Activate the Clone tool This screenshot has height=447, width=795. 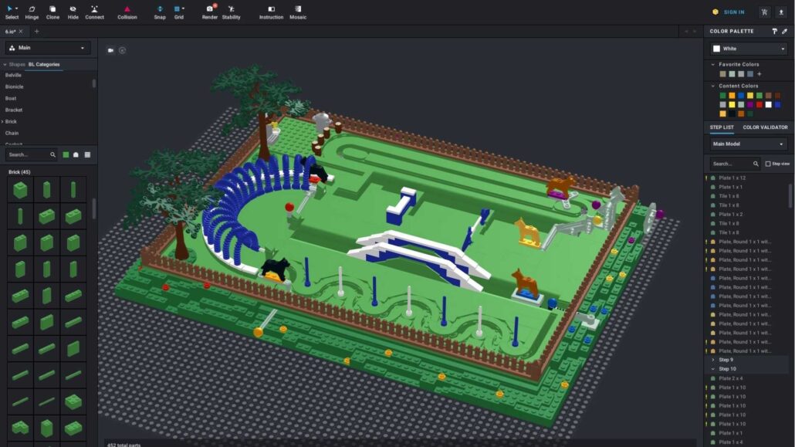pos(52,12)
